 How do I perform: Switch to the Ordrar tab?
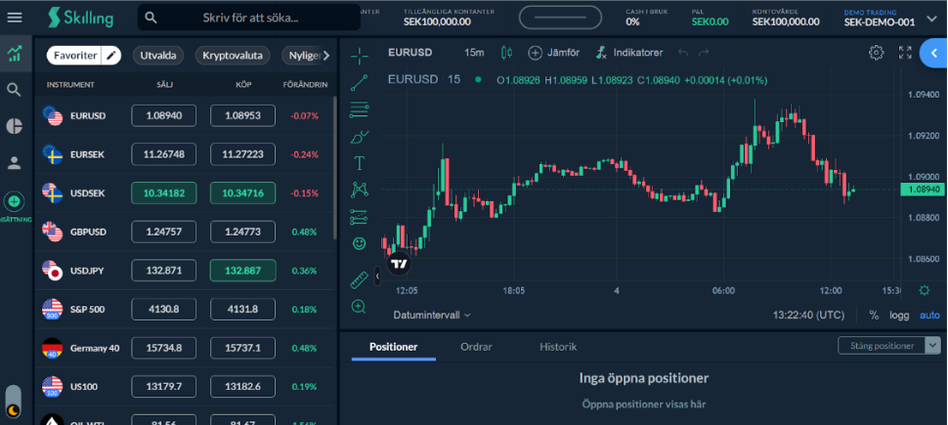tap(476, 347)
